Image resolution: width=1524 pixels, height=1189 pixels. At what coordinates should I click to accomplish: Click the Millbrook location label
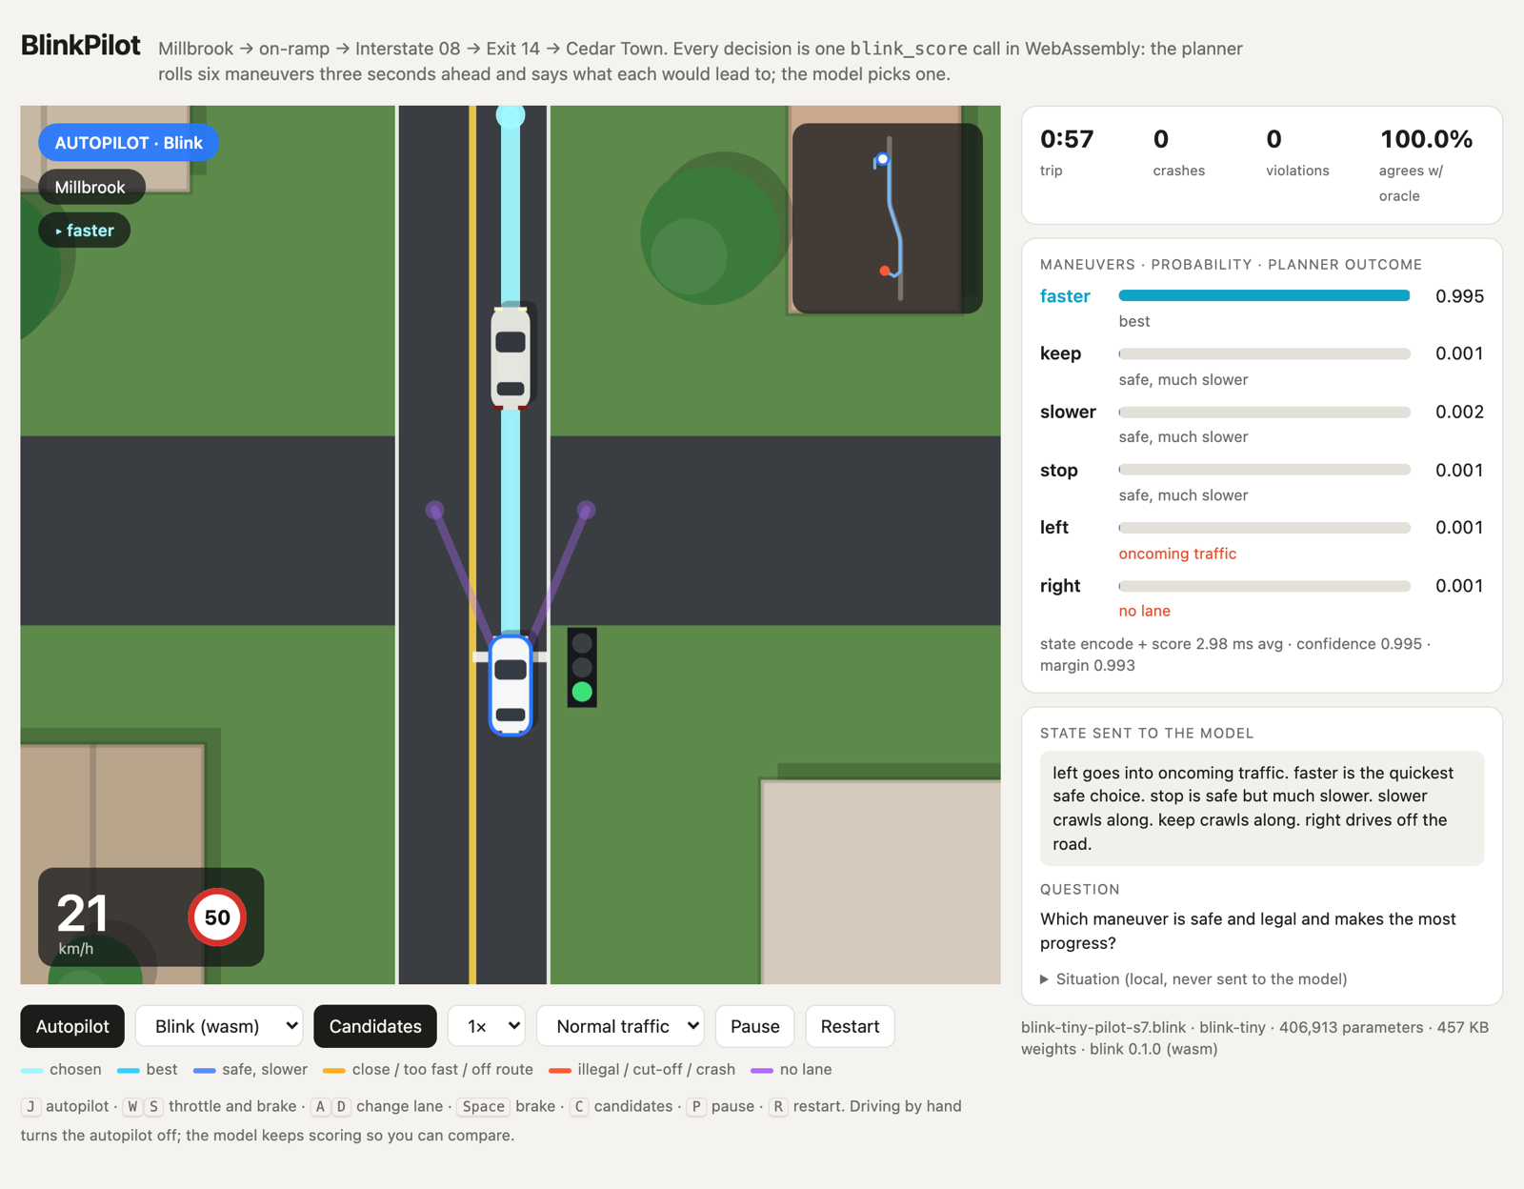pyautogui.click(x=90, y=187)
